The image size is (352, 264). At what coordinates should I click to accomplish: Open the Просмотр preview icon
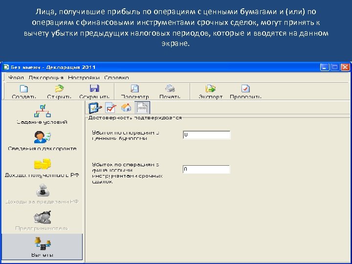tap(135, 88)
